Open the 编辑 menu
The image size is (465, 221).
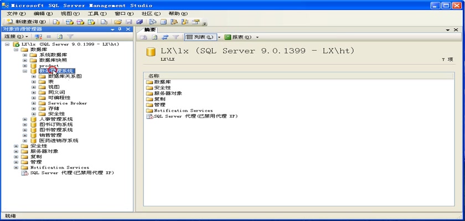[x=43, y=14]
